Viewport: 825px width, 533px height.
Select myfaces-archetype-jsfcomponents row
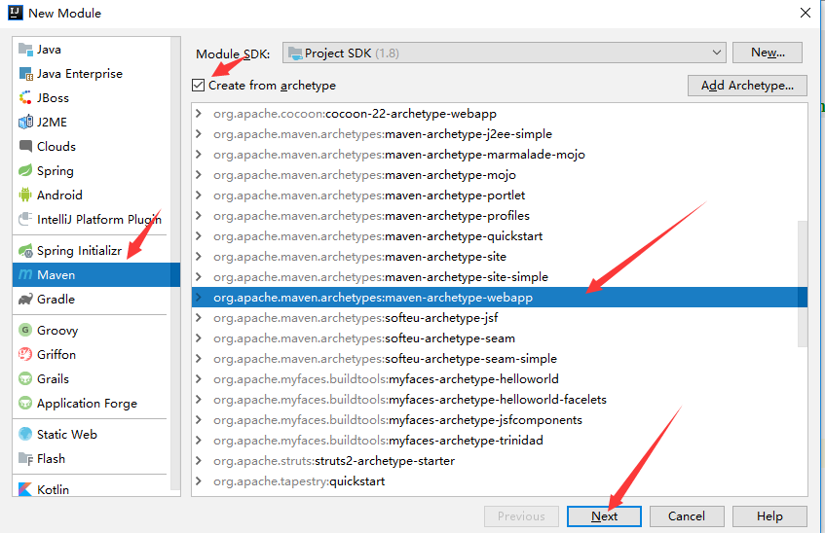click(500, 420)
